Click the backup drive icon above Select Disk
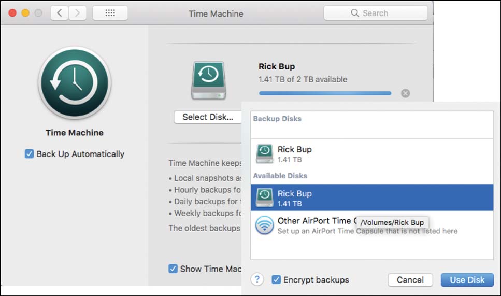This screenshot has width=501, height=296. (209, 81)
